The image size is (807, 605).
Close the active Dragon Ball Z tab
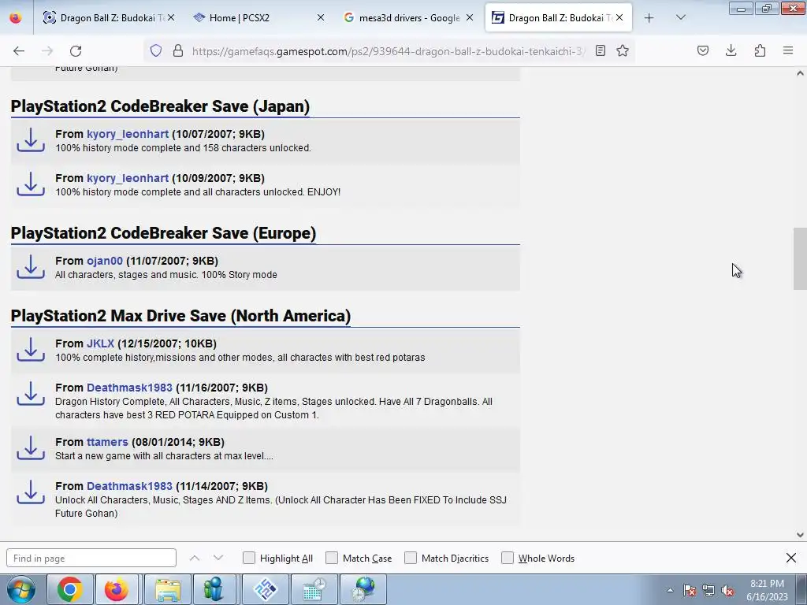click(619, 17)
